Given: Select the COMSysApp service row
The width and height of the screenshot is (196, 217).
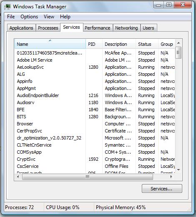Looking at the screenshot, I should point(95,152).
